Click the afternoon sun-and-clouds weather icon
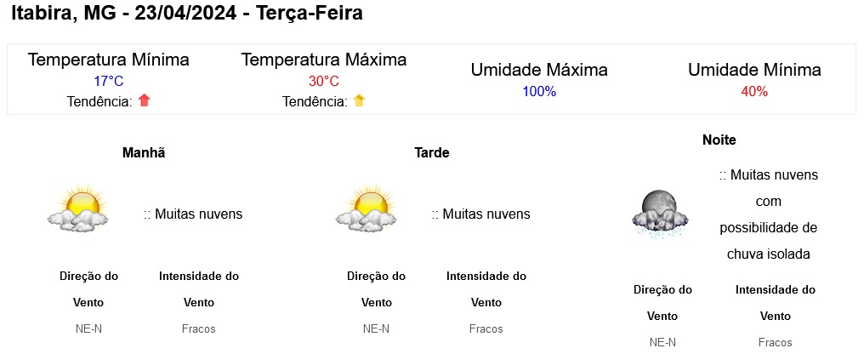864x354 pixels. (x=366, y=208)
